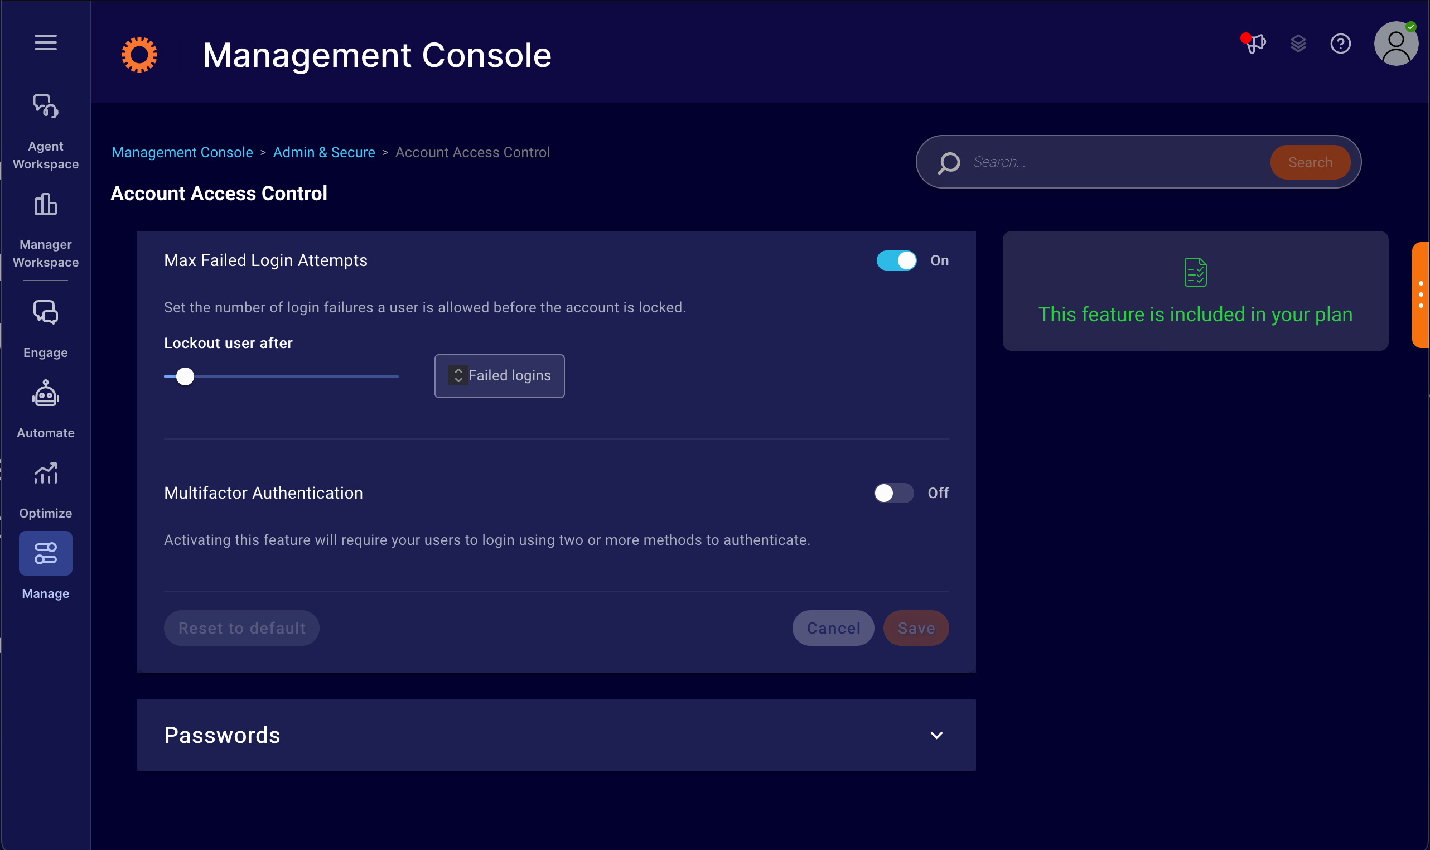
Task: Open the orange side panel handle
Action: 1421,295
